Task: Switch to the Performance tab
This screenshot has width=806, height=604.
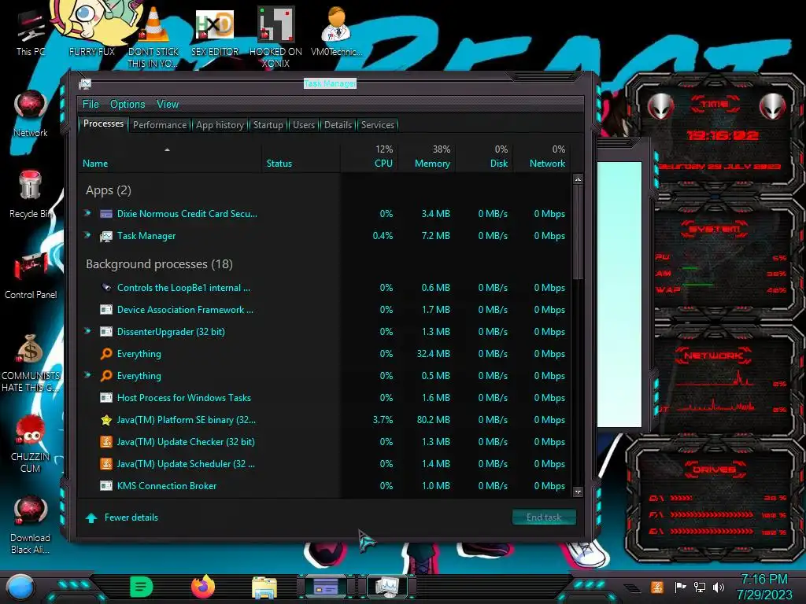Action: pyautogui.click(x=160, y=125)
